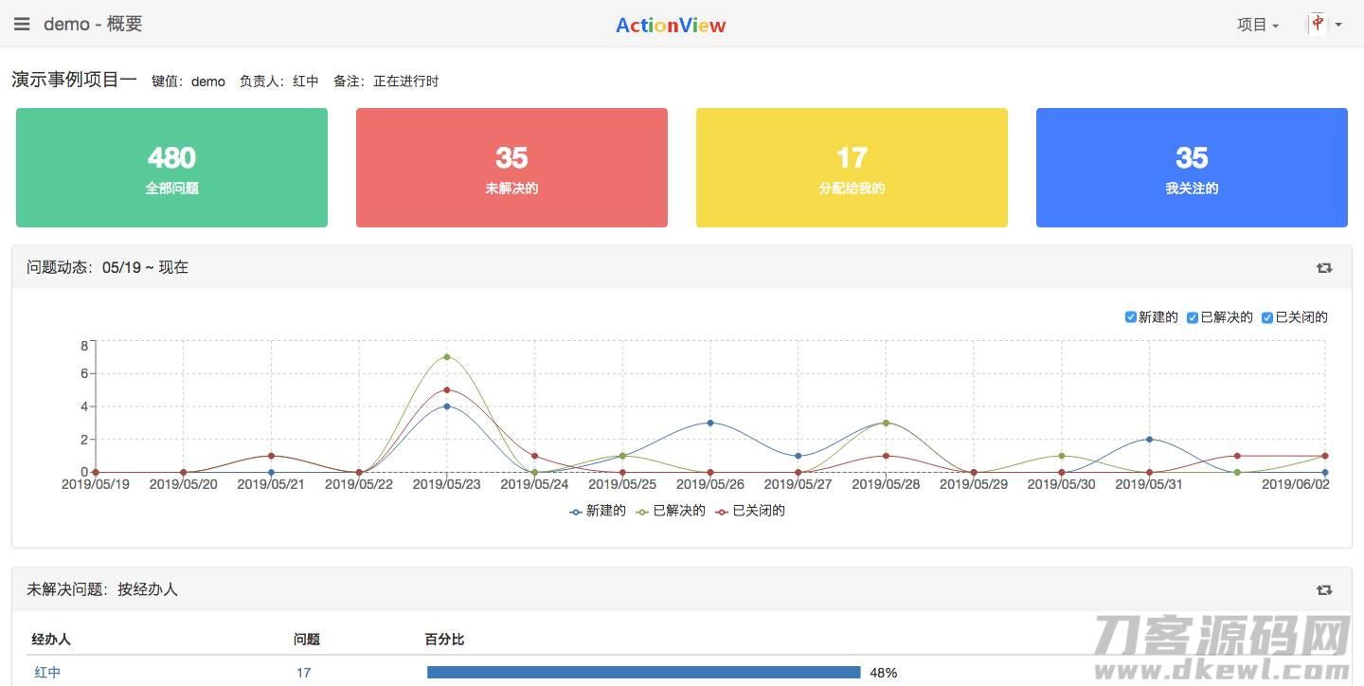
Task: Open the 项目 dropdown menu
Action: (x=1258, y=25)
